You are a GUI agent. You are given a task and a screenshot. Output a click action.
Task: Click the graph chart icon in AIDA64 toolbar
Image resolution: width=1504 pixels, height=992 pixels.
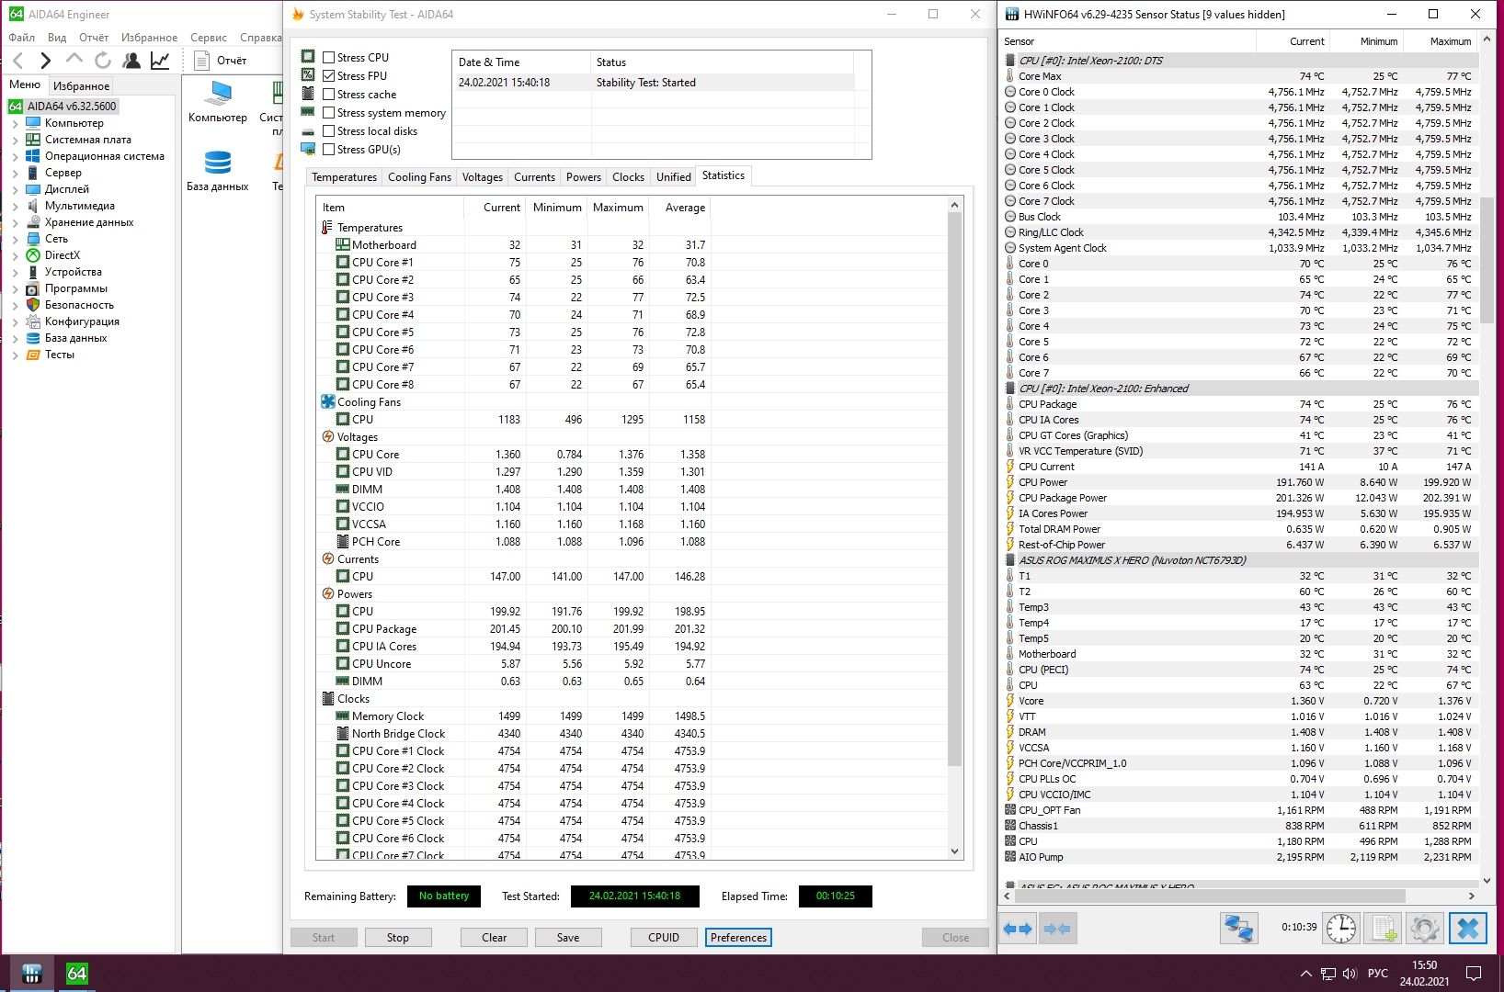click(160, 61)
